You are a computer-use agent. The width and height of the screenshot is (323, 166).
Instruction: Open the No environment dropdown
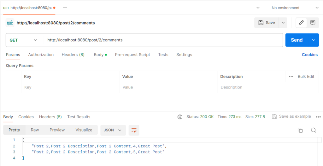(x=295, y=8)
